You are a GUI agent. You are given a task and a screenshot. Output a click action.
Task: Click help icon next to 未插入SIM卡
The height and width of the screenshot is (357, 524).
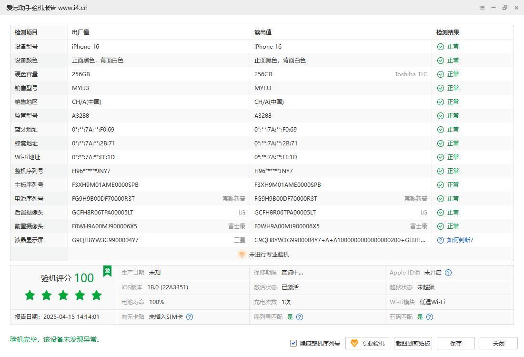[x=190, y=317]
